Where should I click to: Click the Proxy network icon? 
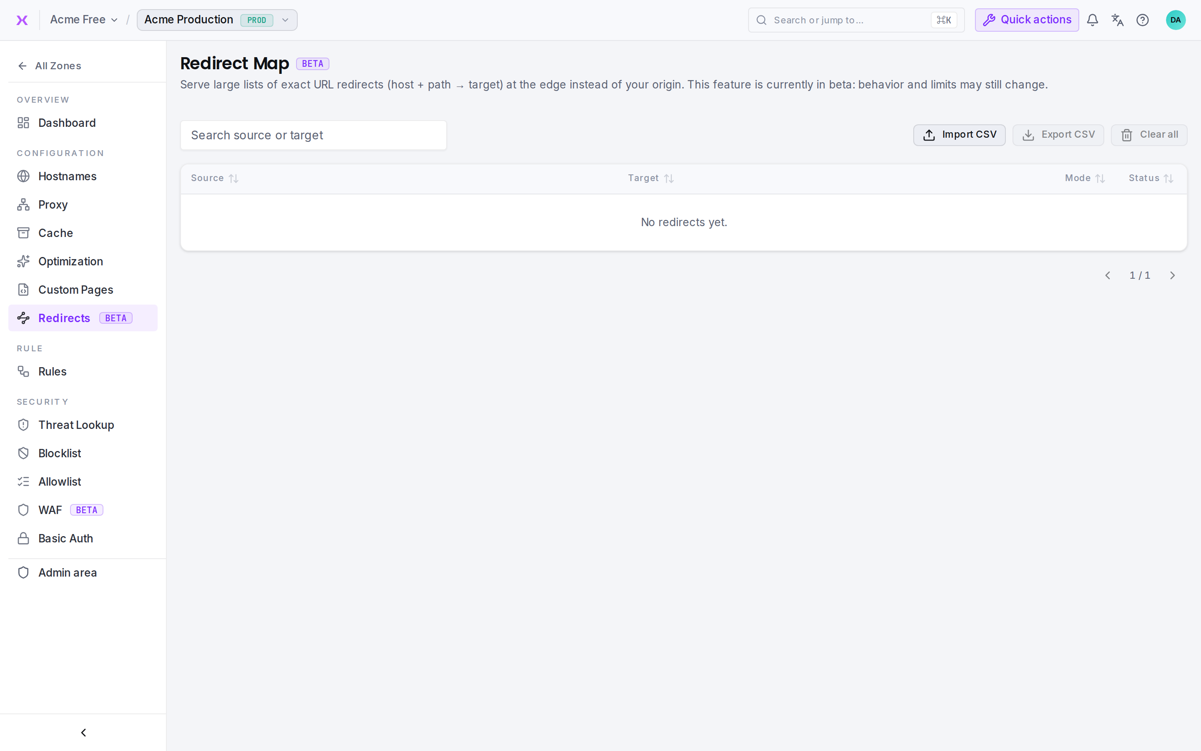tap(23, 204)
